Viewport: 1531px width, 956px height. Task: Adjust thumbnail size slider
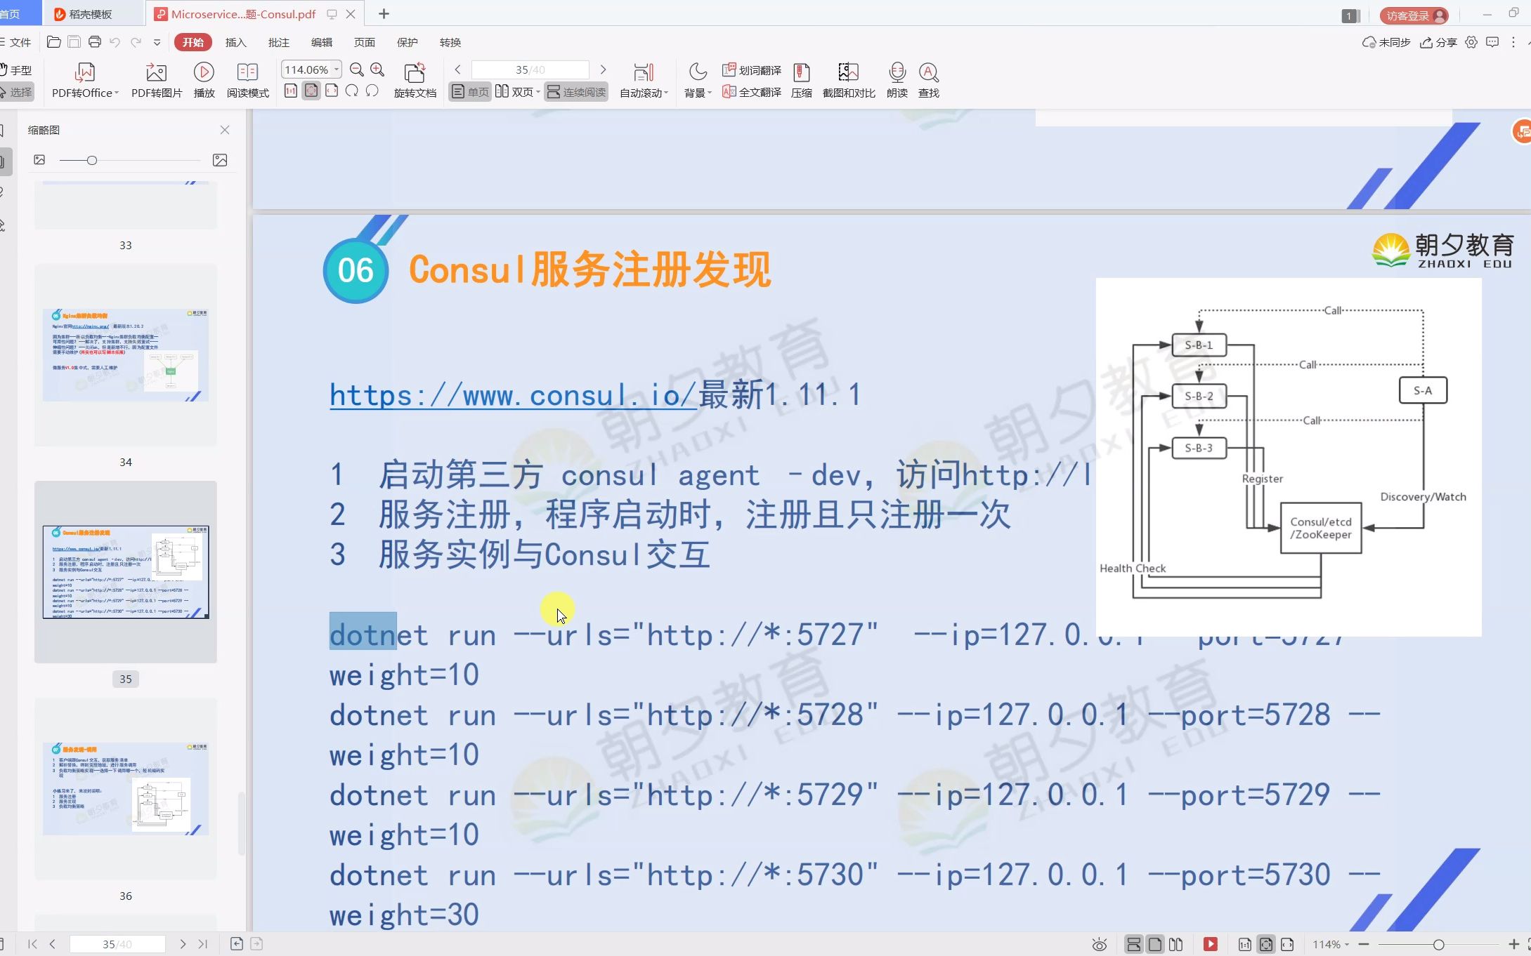[x=92, y=161]
